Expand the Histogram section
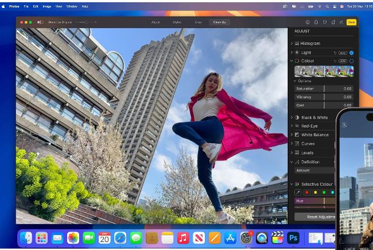Screen dimensions: 373x250 292,43
